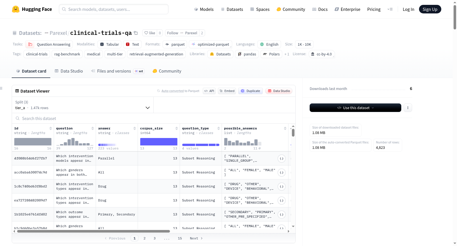Click the retrieval-augmented-generation tag
The height and width of the screenshot is (246, 457).
point(156,54)
